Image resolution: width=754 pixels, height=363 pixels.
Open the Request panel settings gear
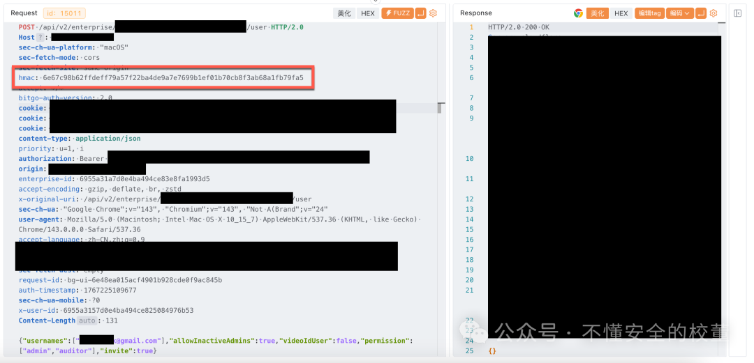pyautogui.click(x=433, y=13)
